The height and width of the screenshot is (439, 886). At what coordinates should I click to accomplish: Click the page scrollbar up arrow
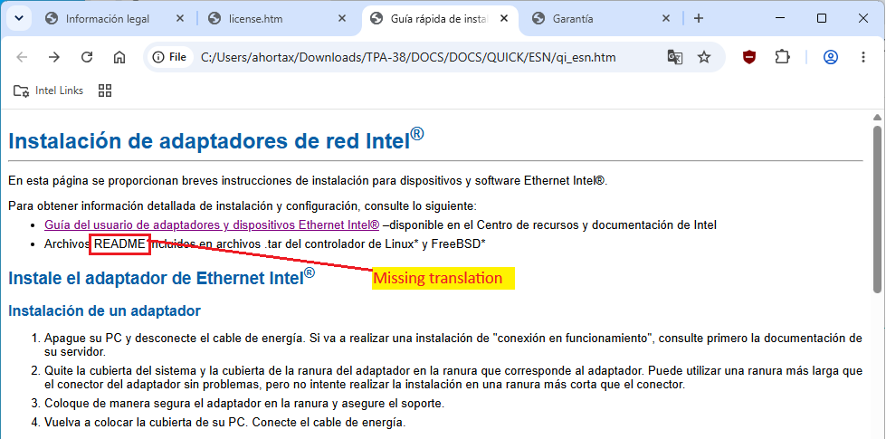pyautogui.click(x=877, y=118)
